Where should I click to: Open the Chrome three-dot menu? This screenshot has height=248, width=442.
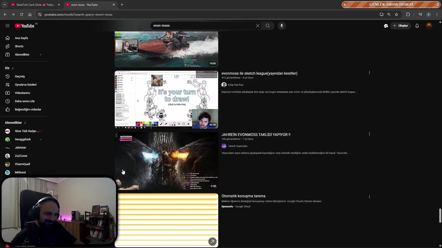coord(437,14)
